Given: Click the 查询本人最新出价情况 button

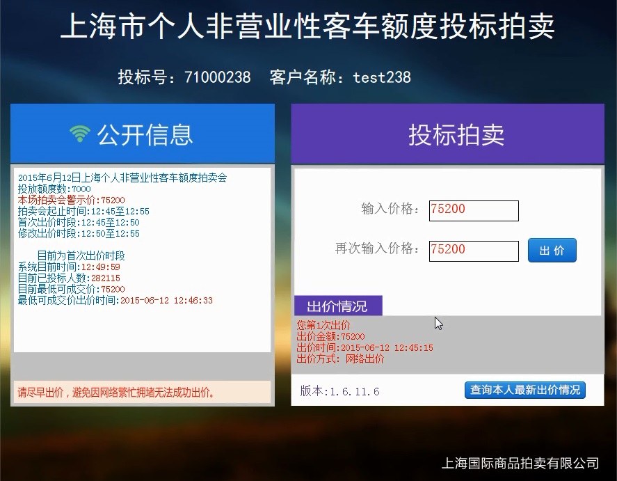Looking at the screenshot, I should pyautogui.click(x=525, y=390).
